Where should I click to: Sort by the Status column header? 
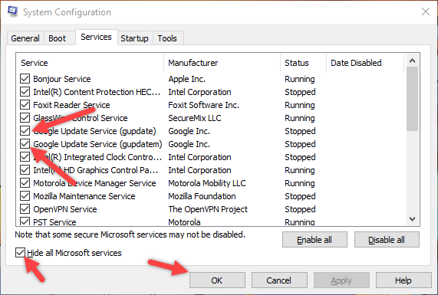point(303,63)
